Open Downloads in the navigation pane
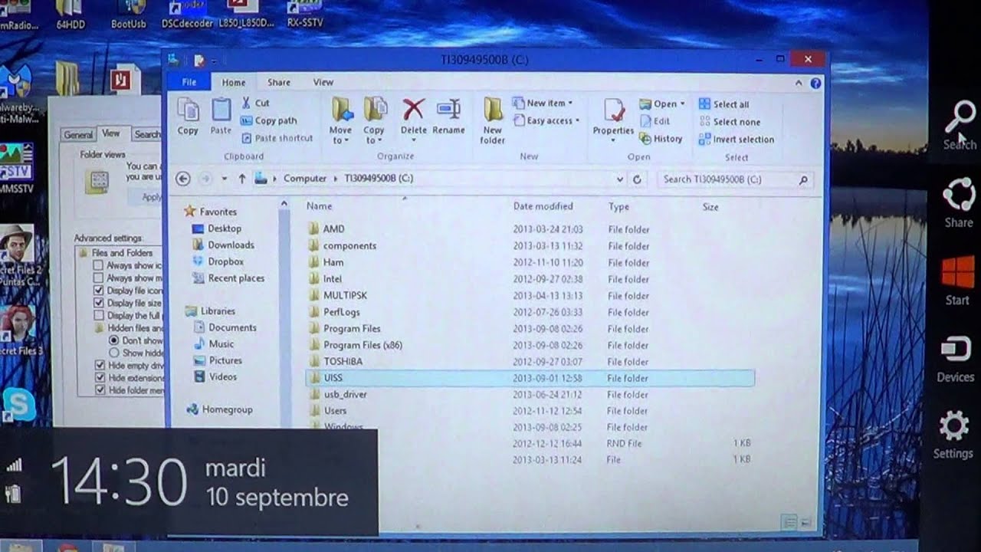 click(231, 245)
